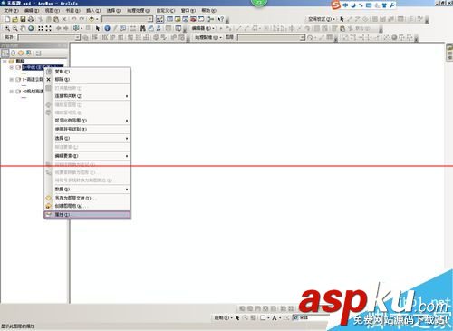Open the Sogou input settings wrench
This screenshot has height=331, width=453.
tap(392, 5)
